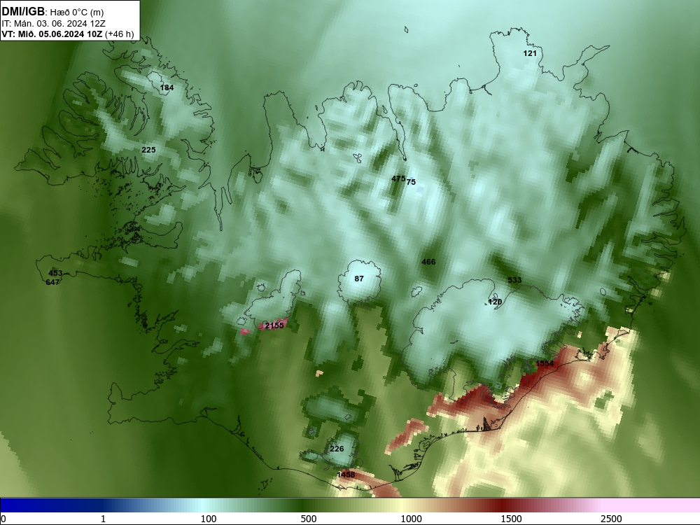The image size is (700, 525).
Task: Click the '225' value label on the map
Action: (x=148, y=150)
